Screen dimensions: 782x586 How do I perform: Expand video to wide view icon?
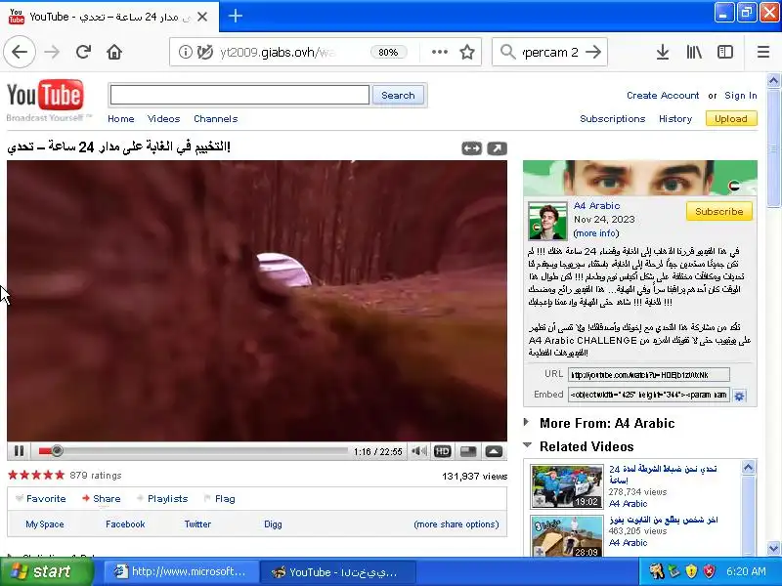tap(471, 148)
